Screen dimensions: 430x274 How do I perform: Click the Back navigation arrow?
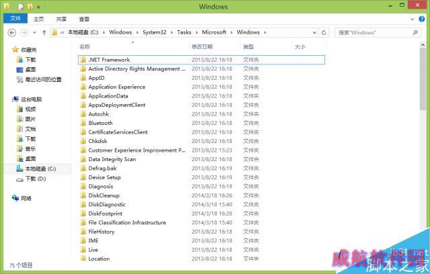(12, 33)
